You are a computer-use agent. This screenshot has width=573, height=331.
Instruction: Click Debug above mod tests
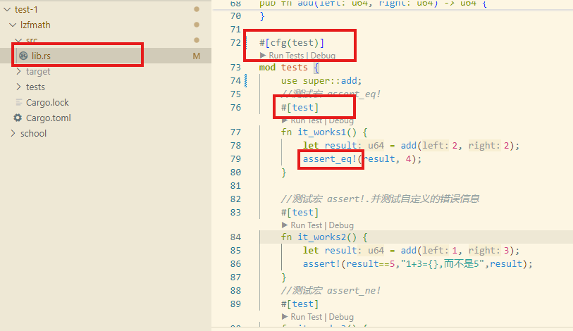coord(323,55)
